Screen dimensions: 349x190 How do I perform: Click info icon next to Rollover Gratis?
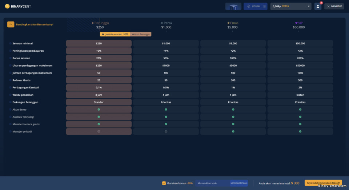[x=10, y=80]
